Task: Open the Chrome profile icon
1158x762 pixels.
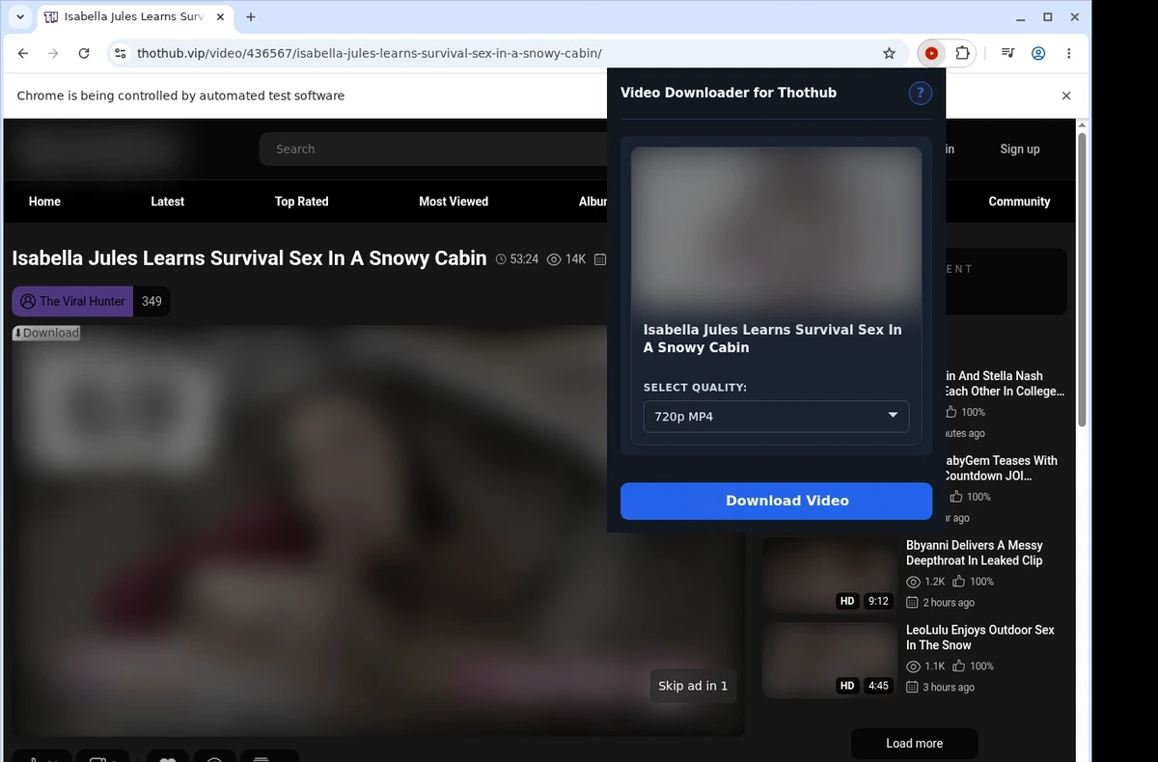Action: (x=1038, y=54)
